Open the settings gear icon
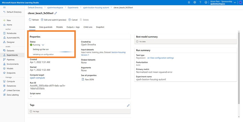Image resolution: width=243 pixels, height=122 pixels. [x=195, y=2]
